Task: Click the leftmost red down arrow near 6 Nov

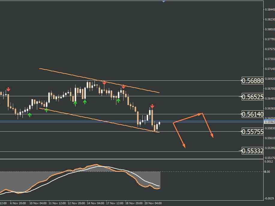Action: click(x=8, y=89)
